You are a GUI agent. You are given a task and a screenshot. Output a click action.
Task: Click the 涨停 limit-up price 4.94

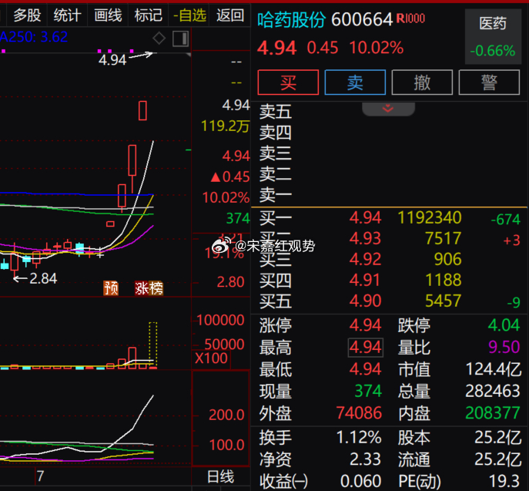click(x=366, y=325)
